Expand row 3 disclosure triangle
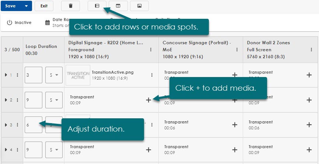Screen dimensions: 319x164 tap(6, 125)
